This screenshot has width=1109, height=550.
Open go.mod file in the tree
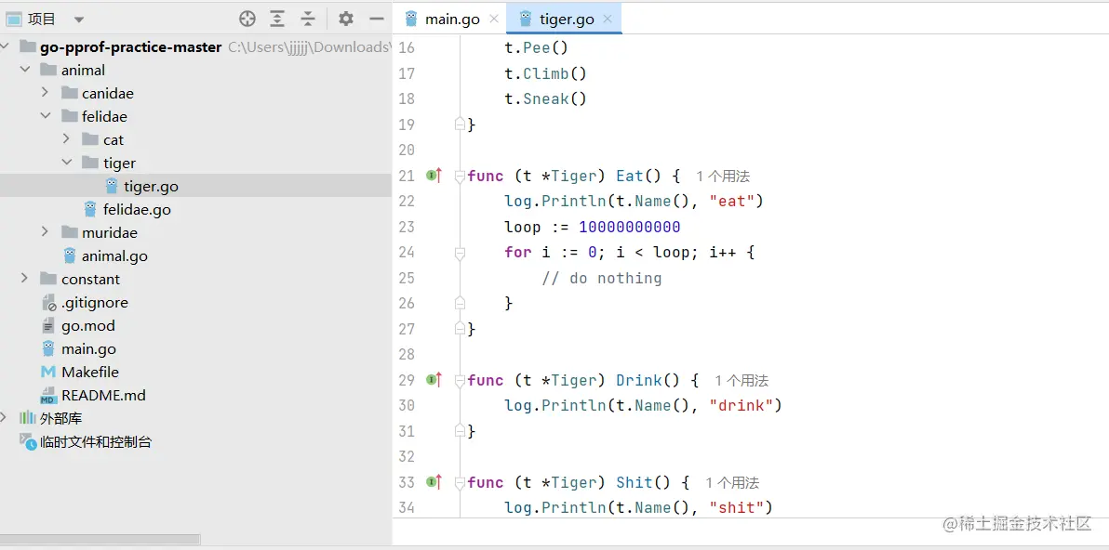[87, 325]
